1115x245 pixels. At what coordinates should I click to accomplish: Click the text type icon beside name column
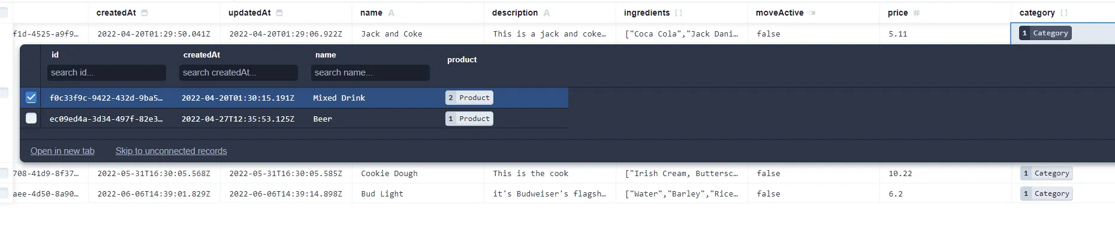391,13
